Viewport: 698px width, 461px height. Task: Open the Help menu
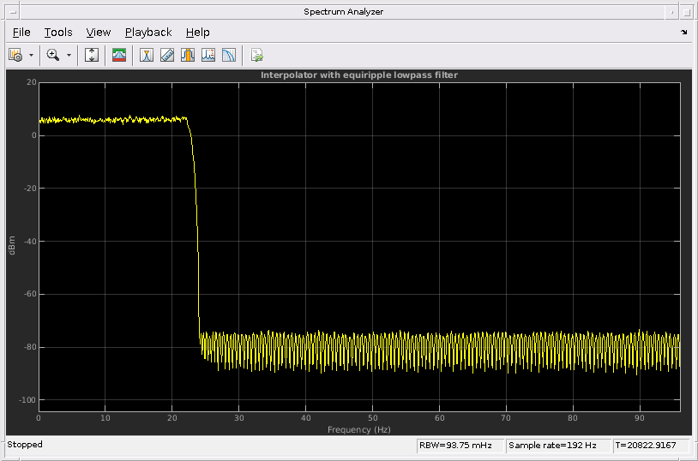pyautogui.click(x=197, y=33)
